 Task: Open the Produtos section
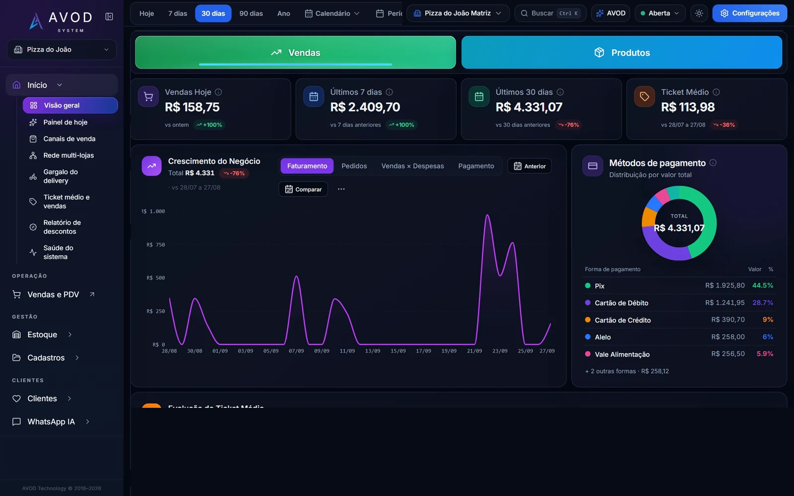(x=622, y=53)
